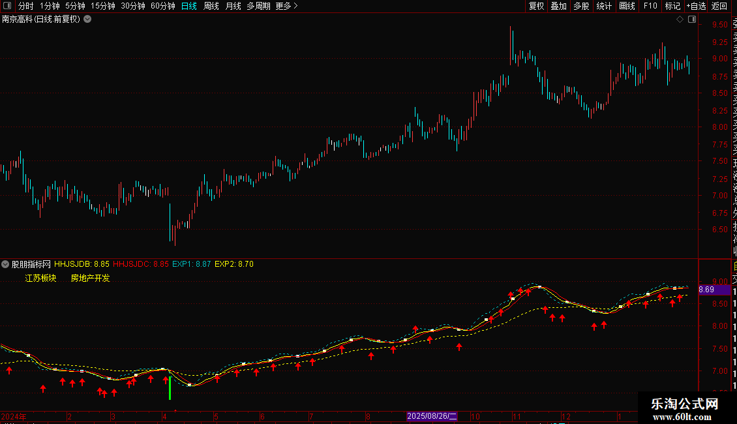Click the diamond icon above price chart

(x=680, y=20)
